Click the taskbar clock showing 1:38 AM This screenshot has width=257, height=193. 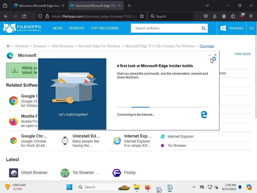coord(229,187)
